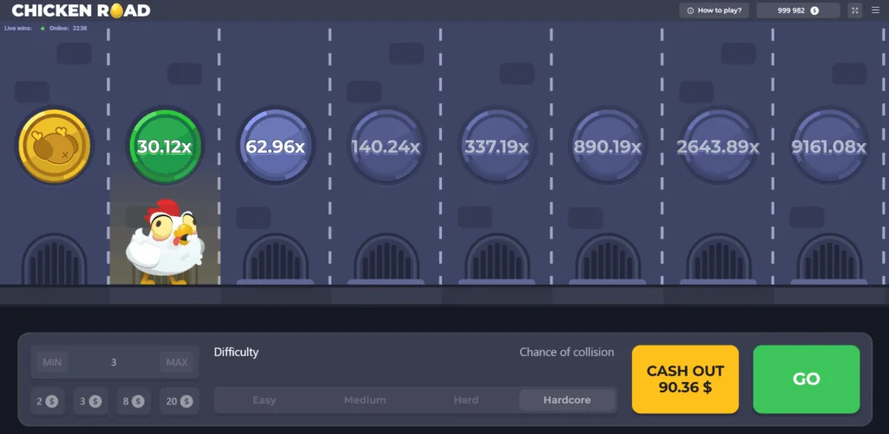Click the 62.96x multiplier manhole
889x434 pixels.
[x=275, y=146]
